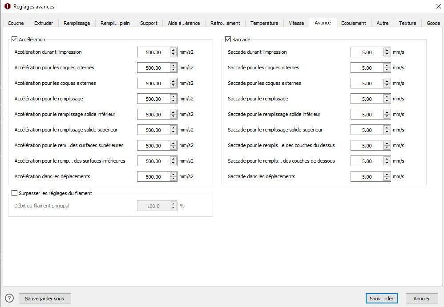Click the Annuler button
Viewport: 444px width, 307px height.
[x=421, y=298]
